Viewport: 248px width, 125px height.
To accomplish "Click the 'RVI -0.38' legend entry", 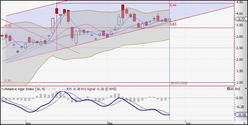I will [x=73, y=89].
